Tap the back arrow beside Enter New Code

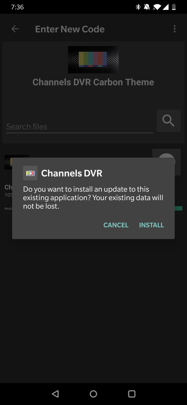coord(15,29)
